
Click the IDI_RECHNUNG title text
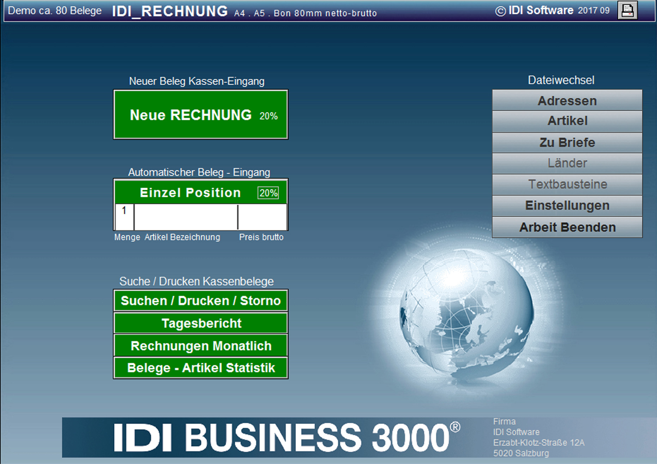[170, 11]
